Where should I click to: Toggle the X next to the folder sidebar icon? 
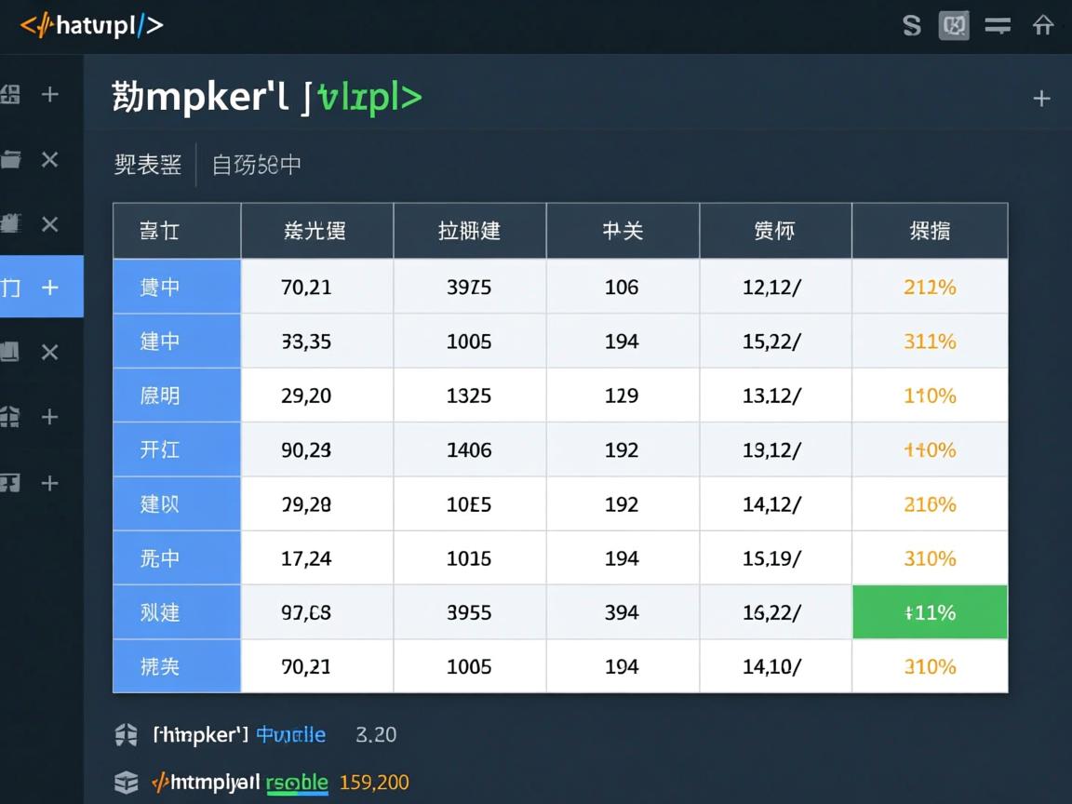point(50,160)
